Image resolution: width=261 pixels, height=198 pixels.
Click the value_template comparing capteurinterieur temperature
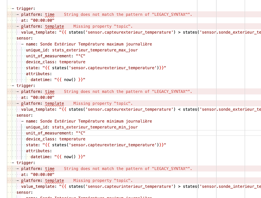pos(102,186)
